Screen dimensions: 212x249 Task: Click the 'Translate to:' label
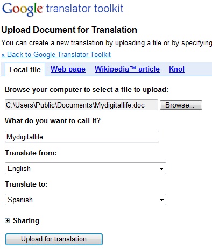click(x=26, y=184)
